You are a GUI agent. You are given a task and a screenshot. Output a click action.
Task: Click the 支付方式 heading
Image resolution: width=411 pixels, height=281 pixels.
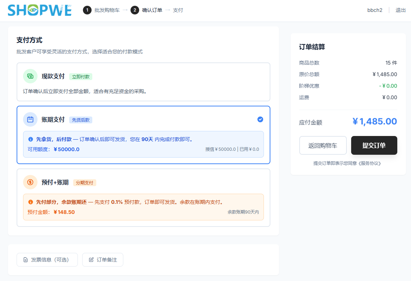pyautogui.click(x=29, y=40)
